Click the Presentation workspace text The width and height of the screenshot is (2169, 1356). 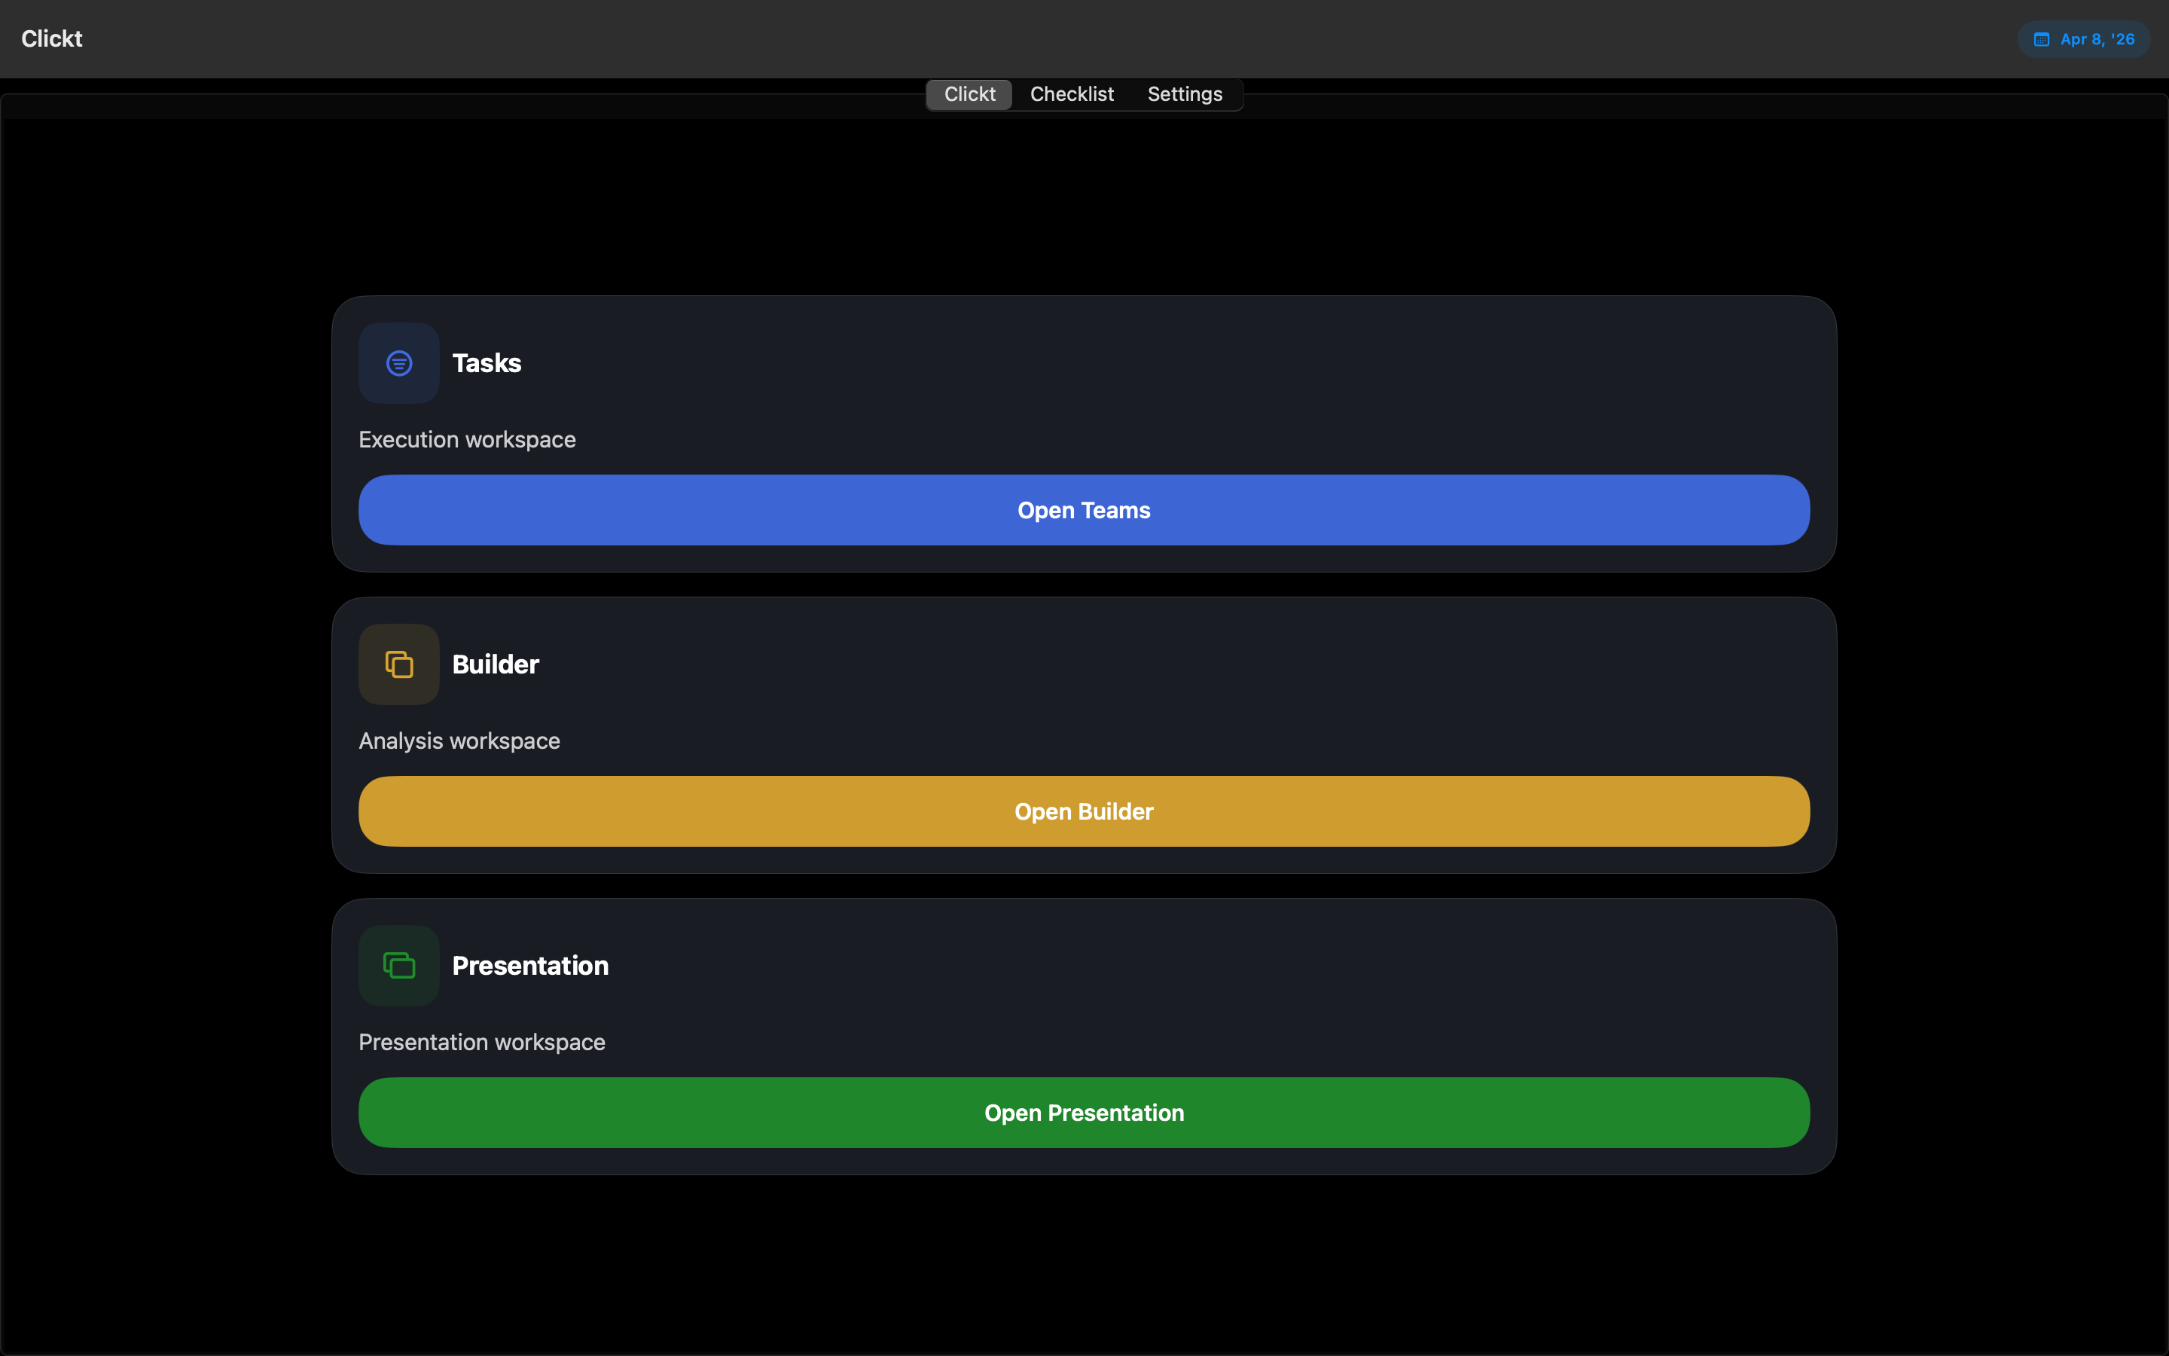(x=482, y=1042)
